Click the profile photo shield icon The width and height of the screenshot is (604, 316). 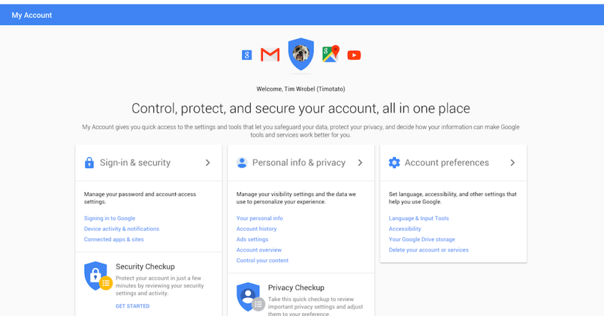pos(301,53)
